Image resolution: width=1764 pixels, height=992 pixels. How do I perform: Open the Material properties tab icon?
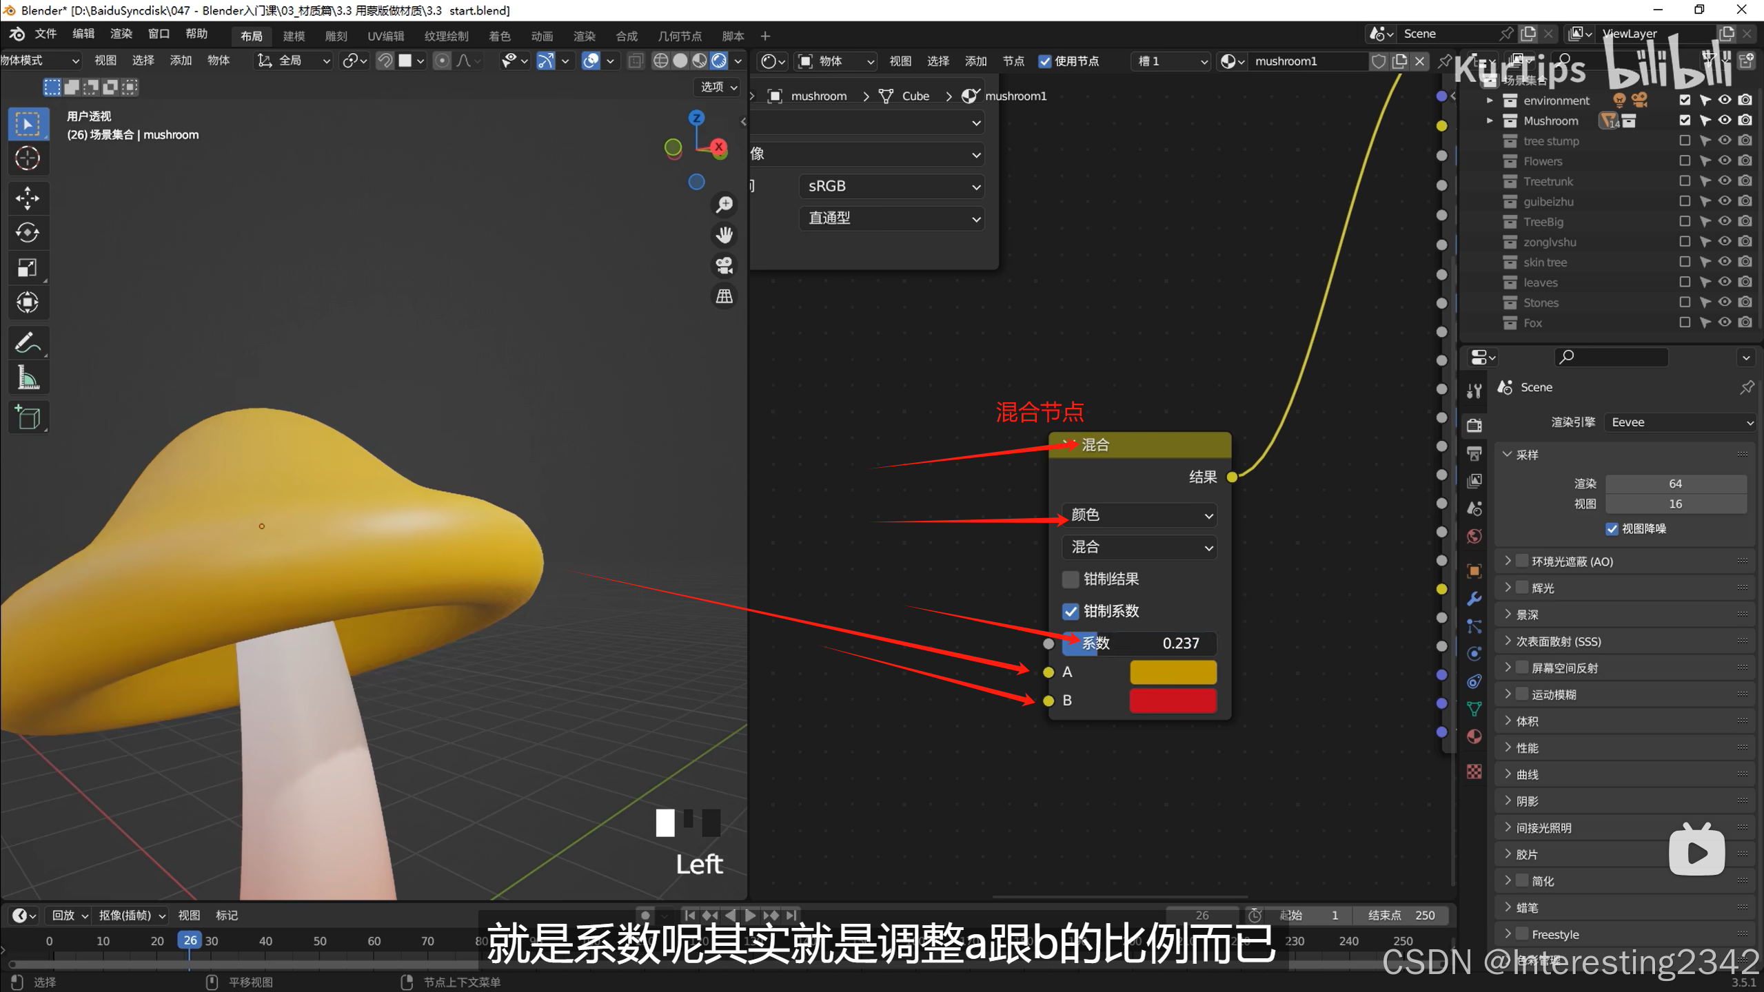1474,736
